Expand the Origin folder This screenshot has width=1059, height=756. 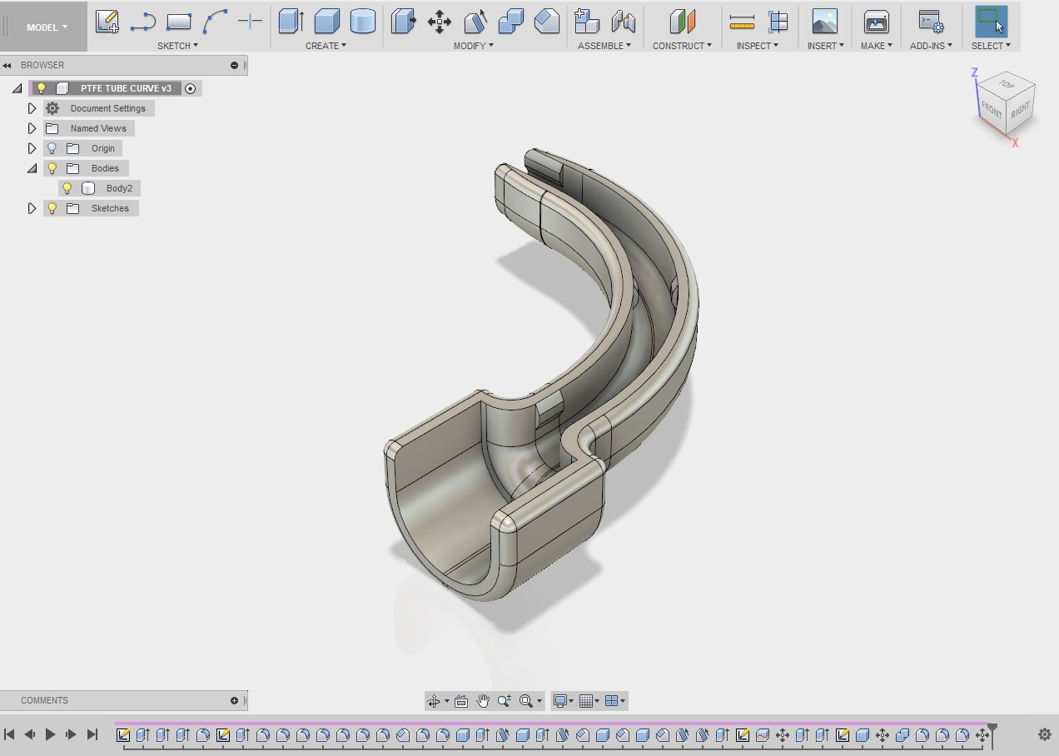pos(32,148)
